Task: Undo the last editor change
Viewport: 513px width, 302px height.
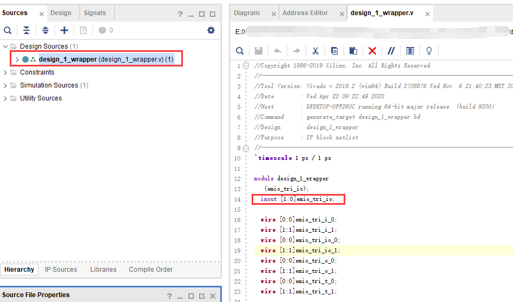Action: tap(278, 51)
